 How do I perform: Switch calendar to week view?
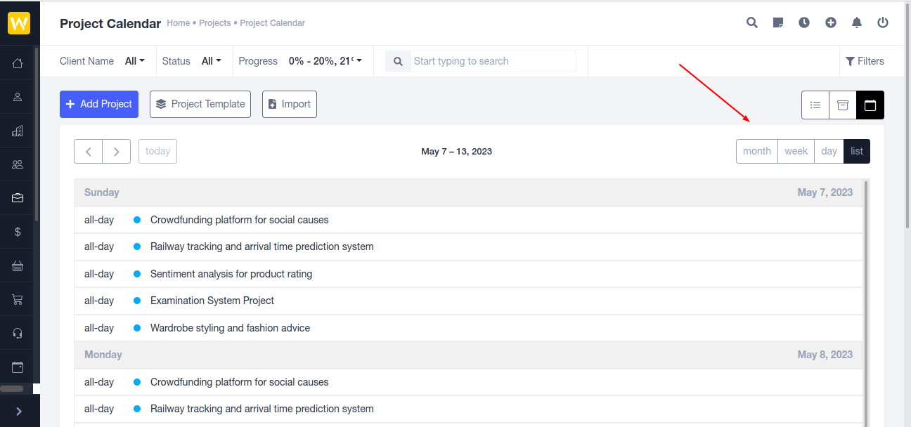coord(796,151)
